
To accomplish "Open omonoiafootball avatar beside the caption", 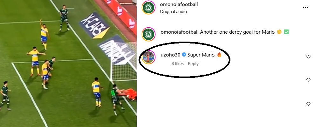I will 149,34.
